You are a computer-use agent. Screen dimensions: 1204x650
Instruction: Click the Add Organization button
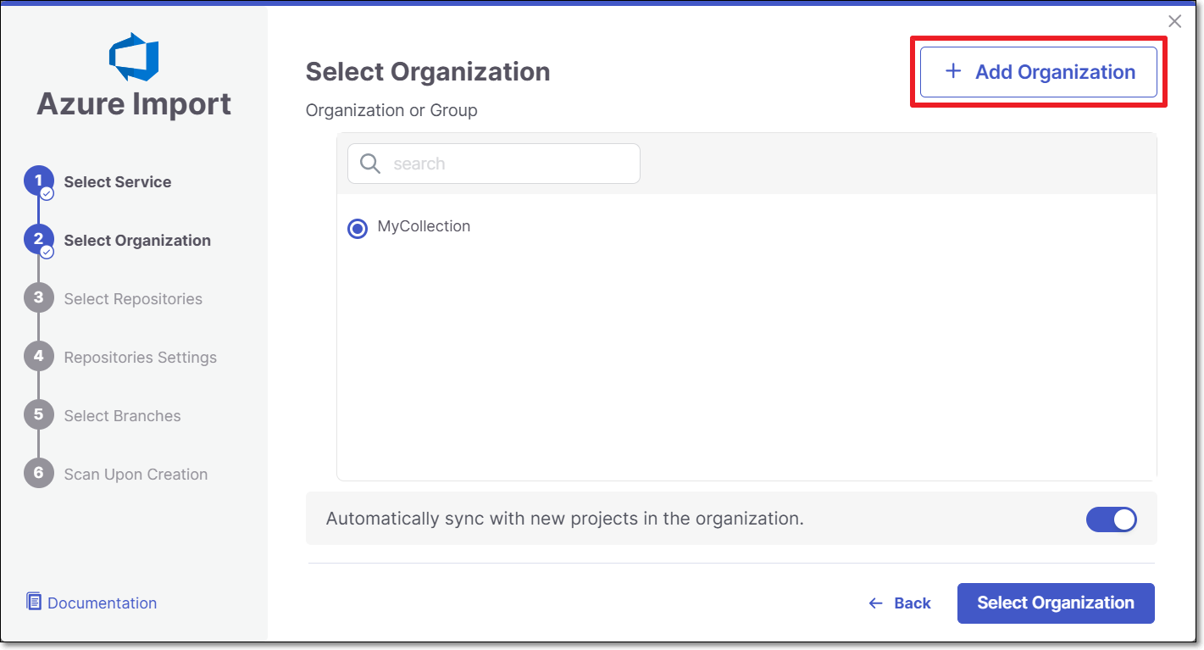[1039, 72]
